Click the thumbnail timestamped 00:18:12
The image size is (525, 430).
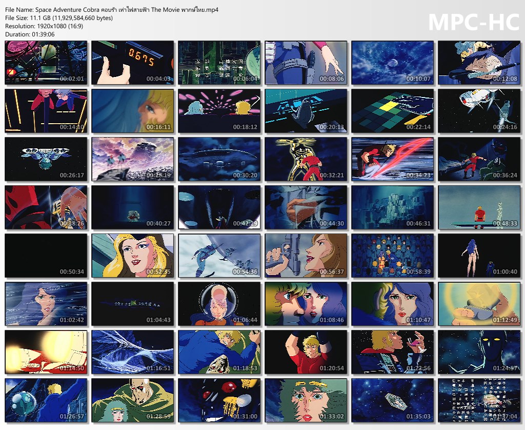[x=219, y=111]
